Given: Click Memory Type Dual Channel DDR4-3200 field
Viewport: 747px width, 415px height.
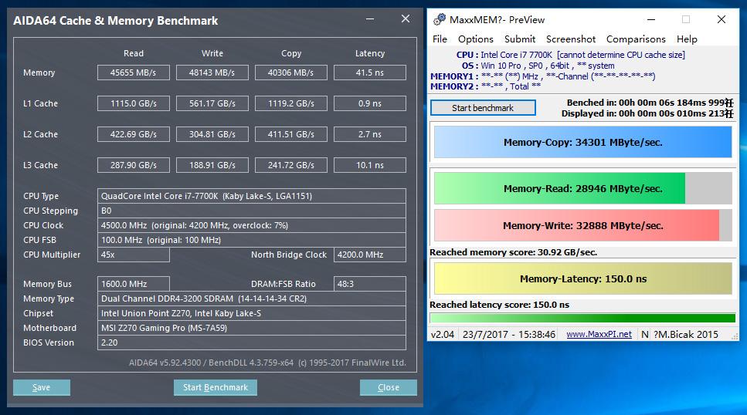Looking at the screenshot, I should pyautogui.click(x=252, y=299).
